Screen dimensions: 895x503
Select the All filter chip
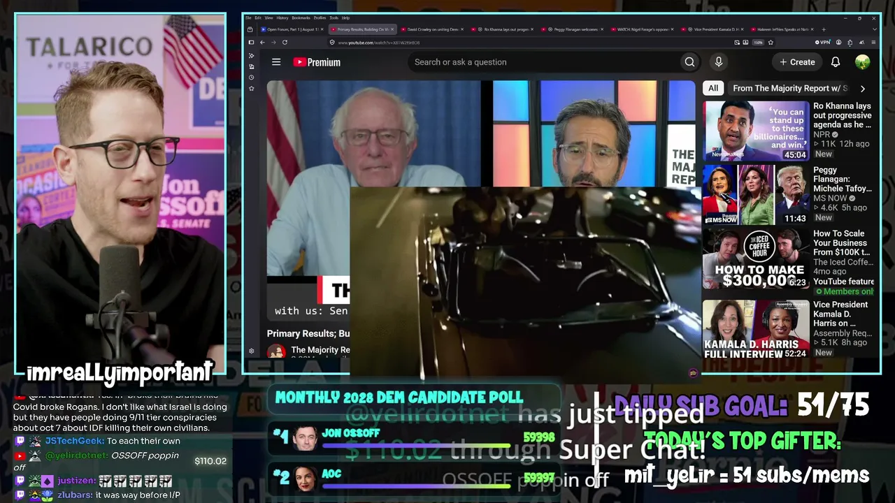(x=713, y=89)
